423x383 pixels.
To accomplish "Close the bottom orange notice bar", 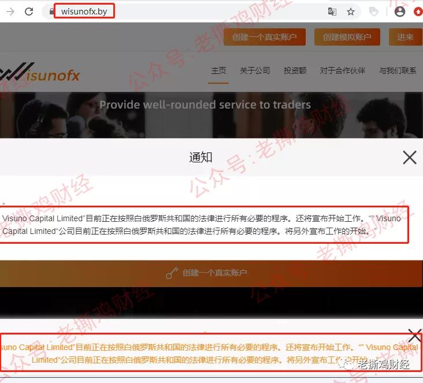I will coord(415,335).
